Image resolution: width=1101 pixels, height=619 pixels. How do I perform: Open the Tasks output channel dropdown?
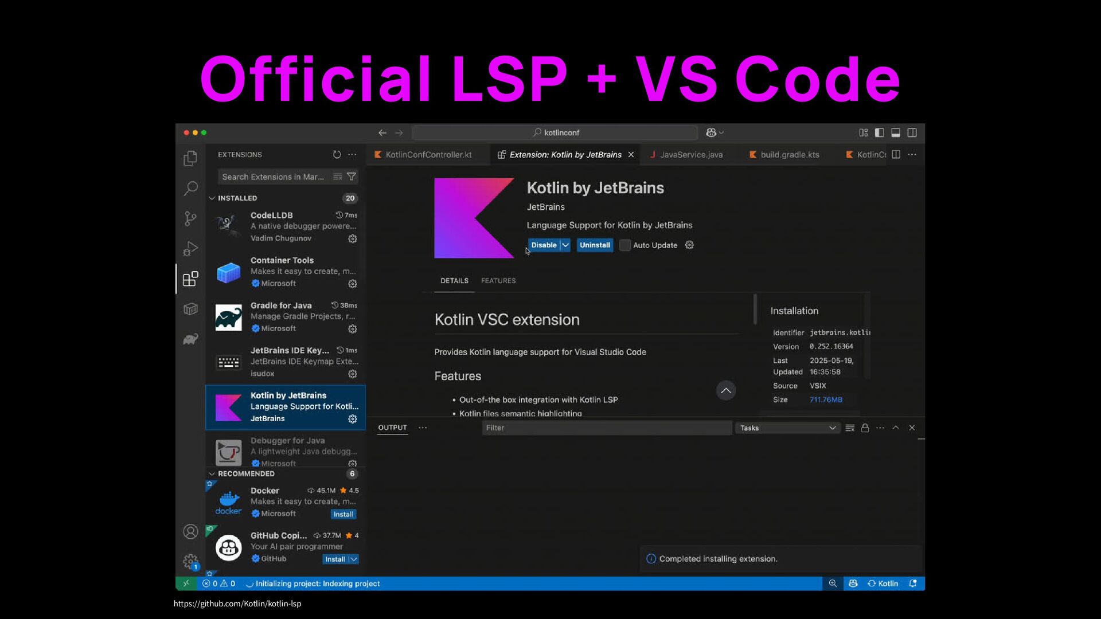tap(787, 428)
